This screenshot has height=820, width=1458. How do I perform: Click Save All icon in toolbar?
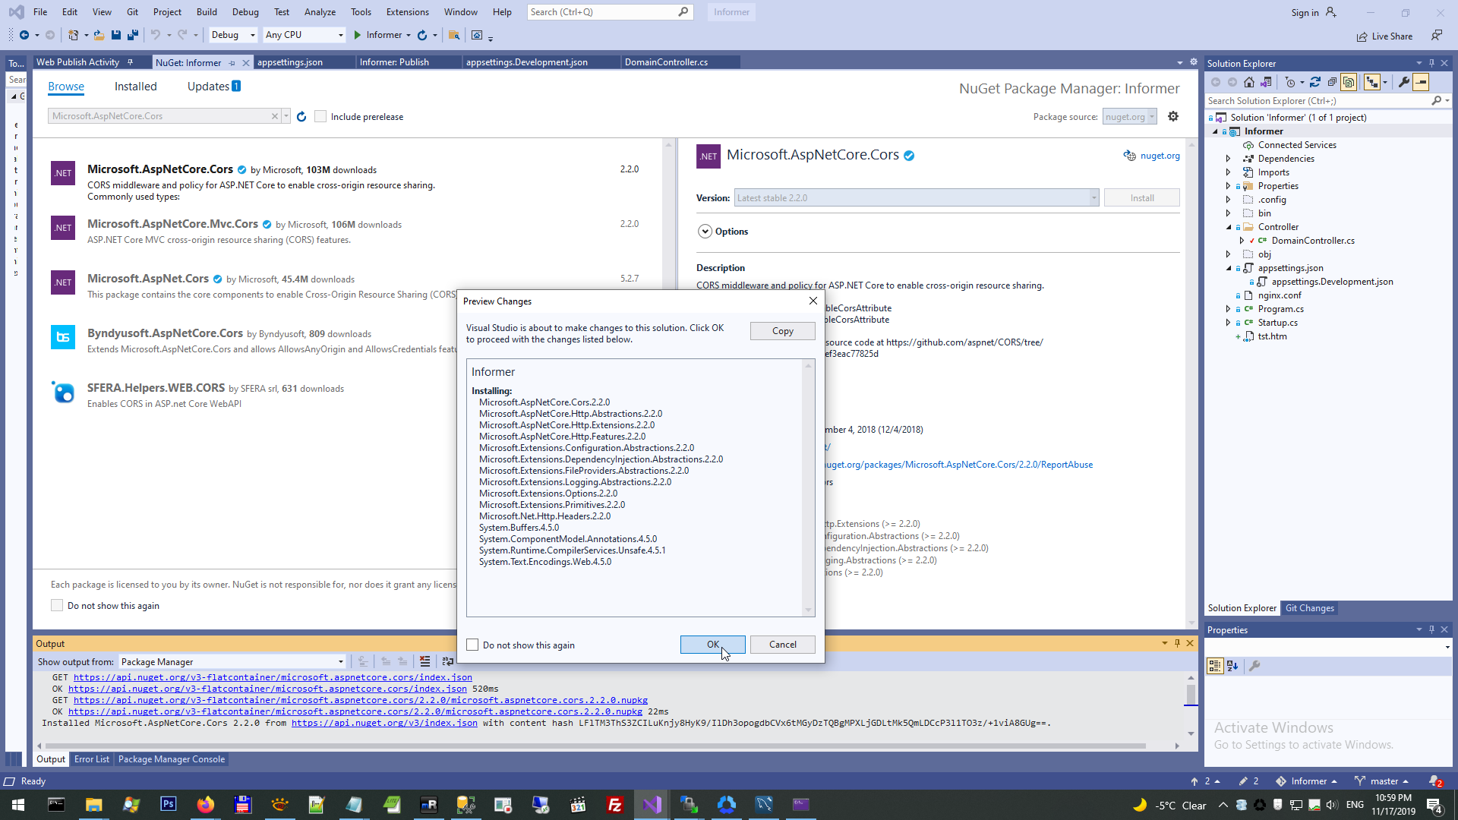(x=133, y=35)
